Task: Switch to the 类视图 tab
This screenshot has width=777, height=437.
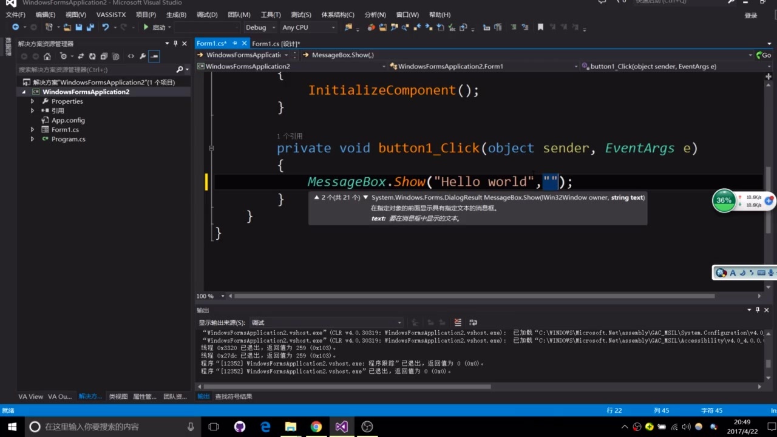Action: point(118,396)
